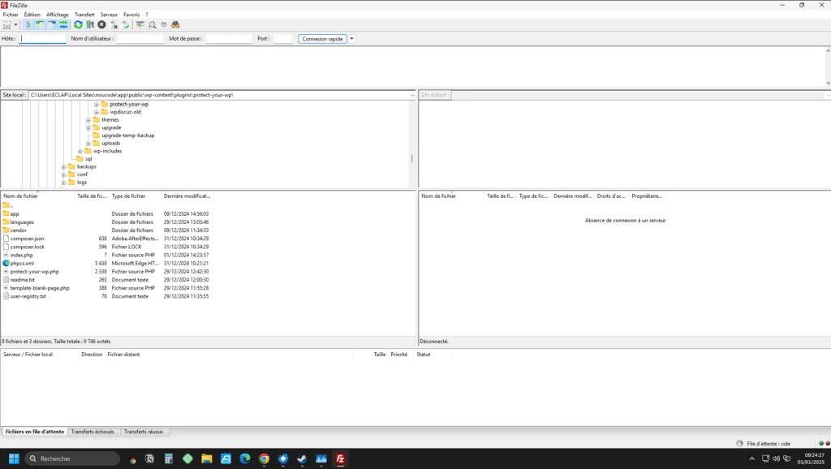Screen dimensions: 831x469
Task: Reconnect to the last used server
Action: 126,24
